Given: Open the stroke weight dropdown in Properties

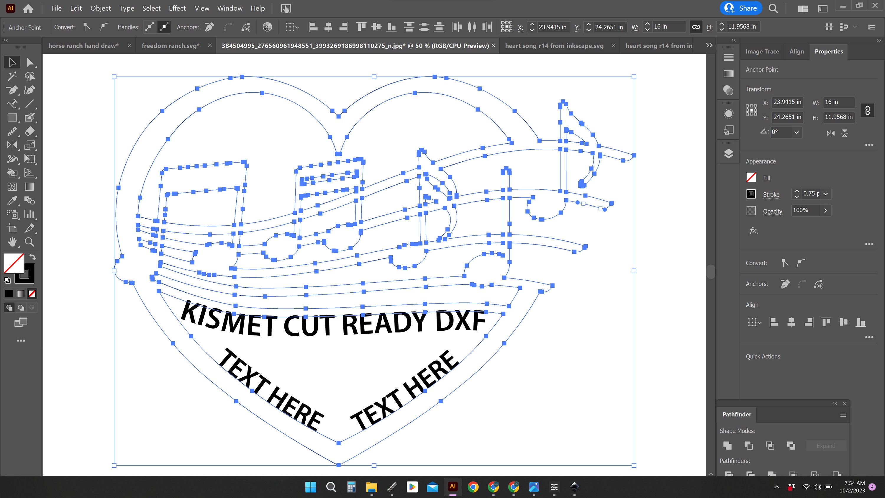Looking at the screenshot, I should click(x=827, y=194).
